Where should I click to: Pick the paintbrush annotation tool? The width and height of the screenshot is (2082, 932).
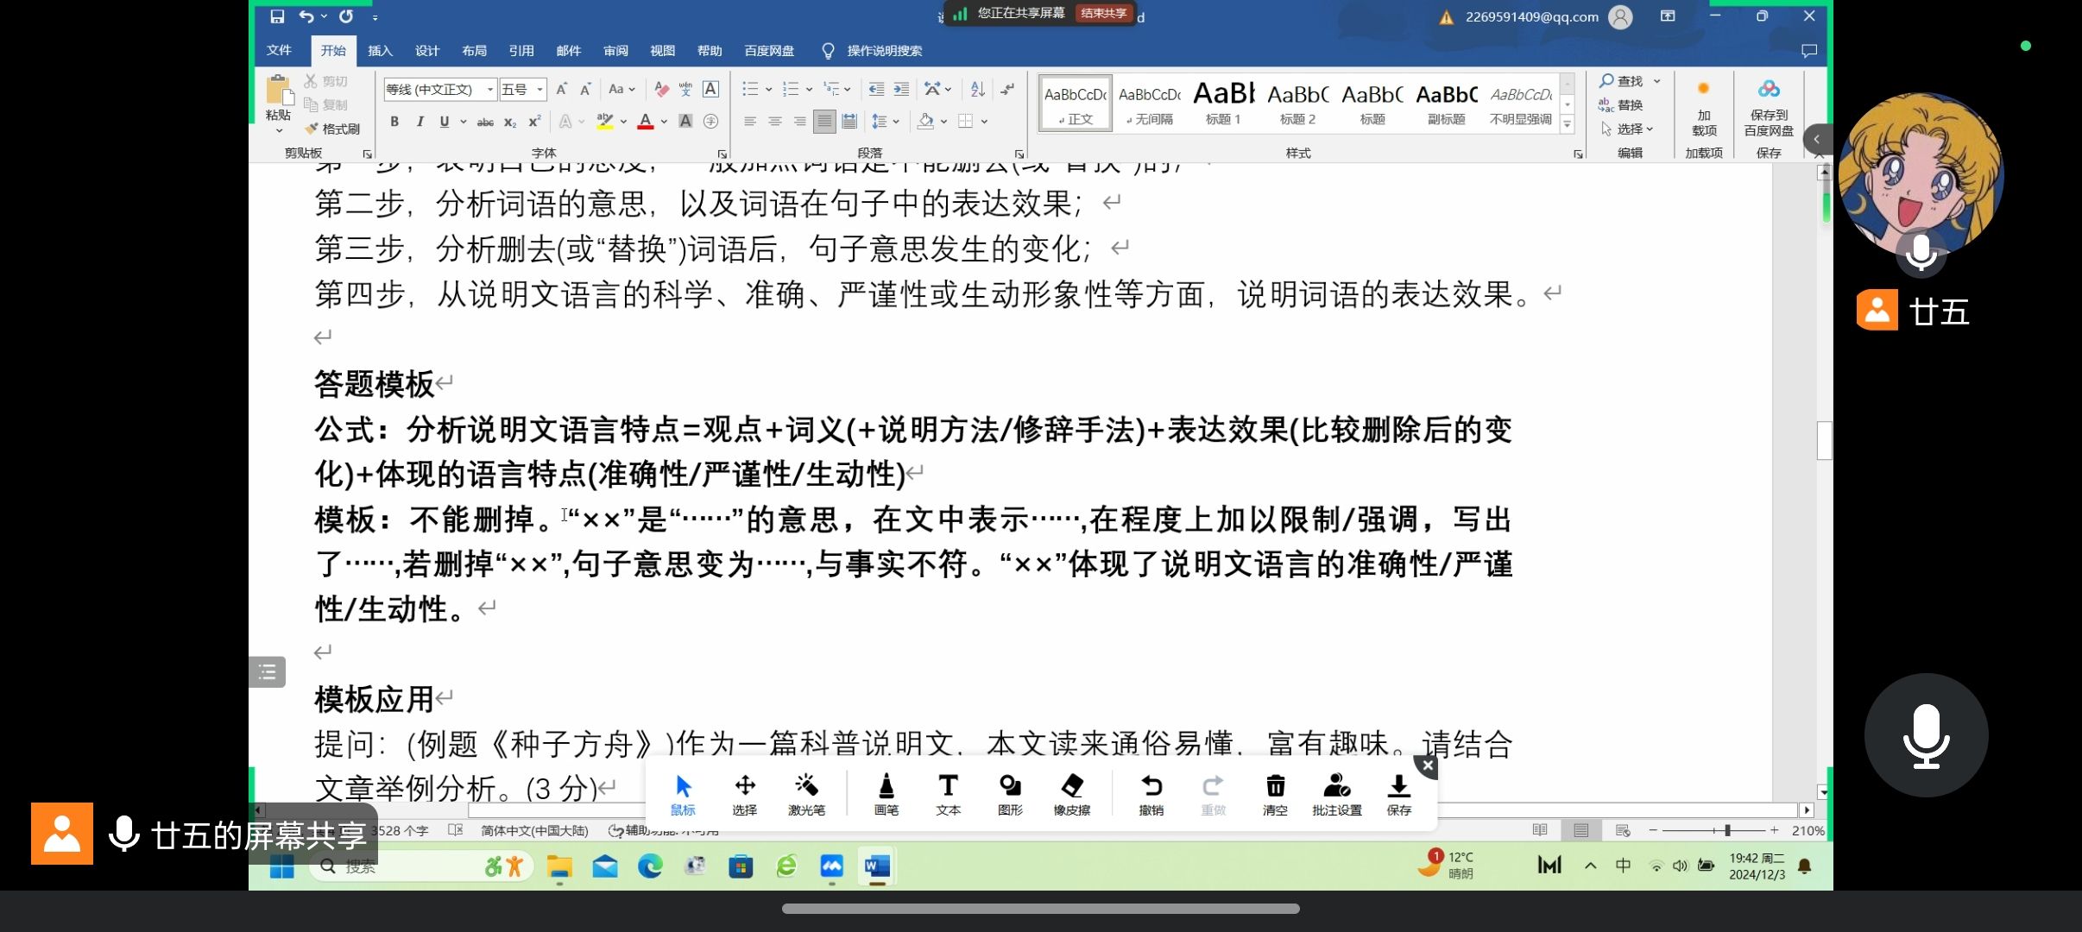(x=886, y=793)
